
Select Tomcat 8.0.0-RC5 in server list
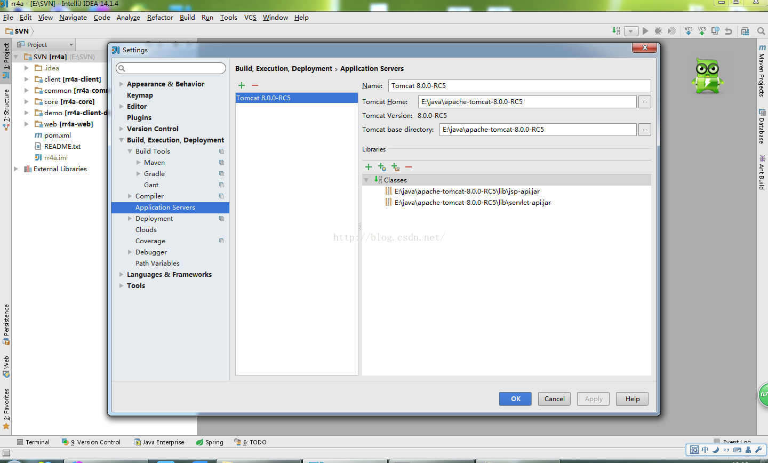point(297,98)
